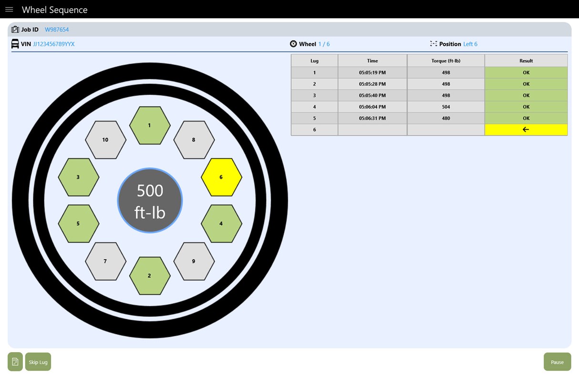Click the wheel icon in the header bar
Screen dimensions: 579x375
point(293,43)
